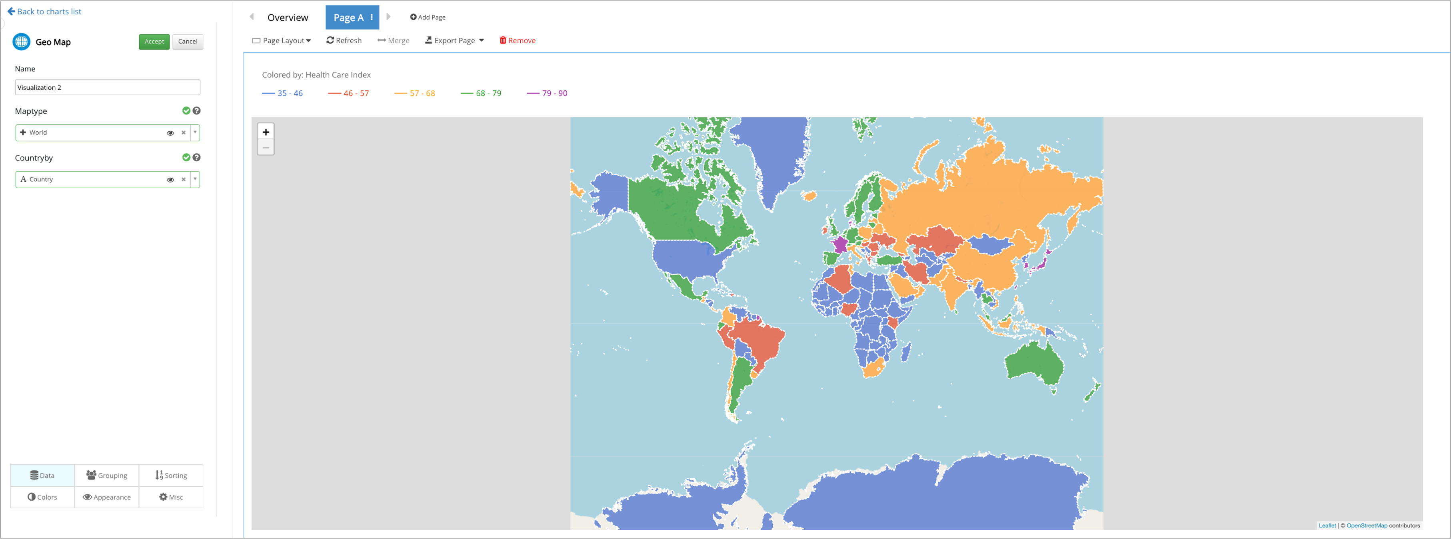Clear the Country field selection

pos(184,179)
